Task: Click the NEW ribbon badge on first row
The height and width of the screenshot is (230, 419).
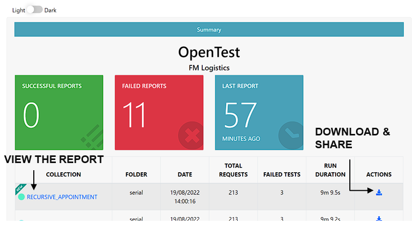Action: click(x=20, y=188)
